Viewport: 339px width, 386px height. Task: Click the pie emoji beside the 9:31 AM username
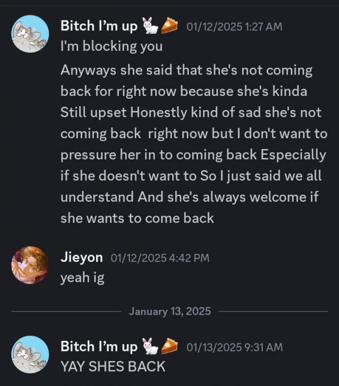pos(169,346)
